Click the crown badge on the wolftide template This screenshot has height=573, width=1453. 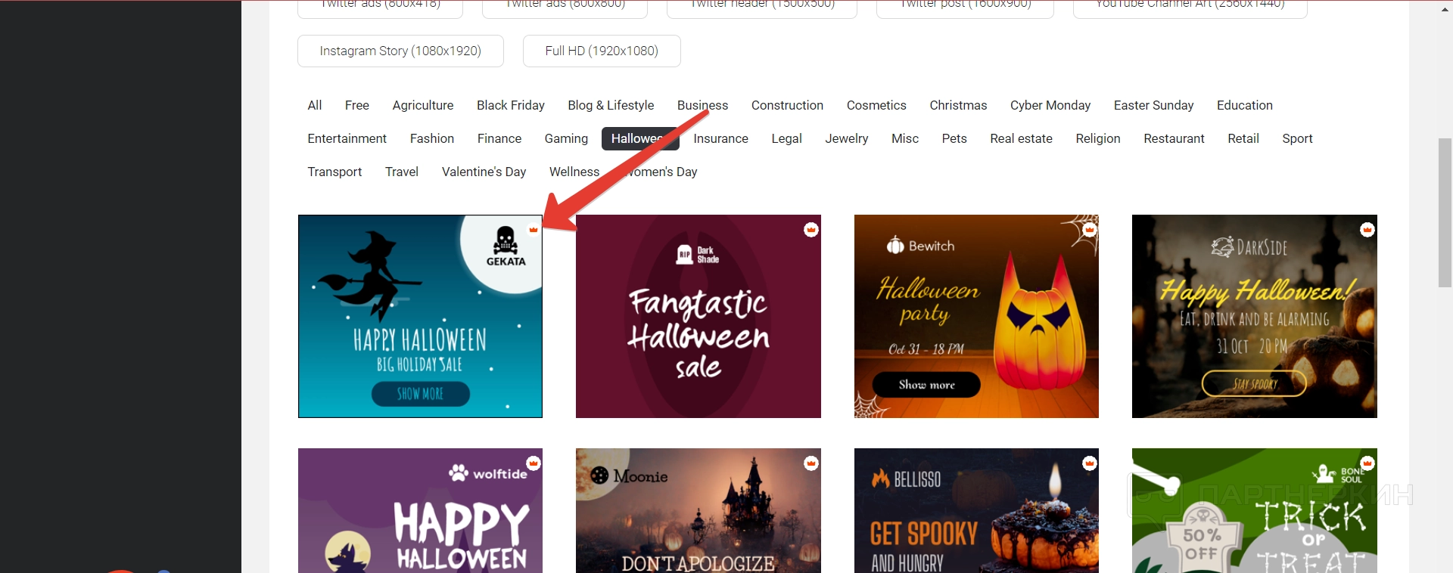click(534, 463)
